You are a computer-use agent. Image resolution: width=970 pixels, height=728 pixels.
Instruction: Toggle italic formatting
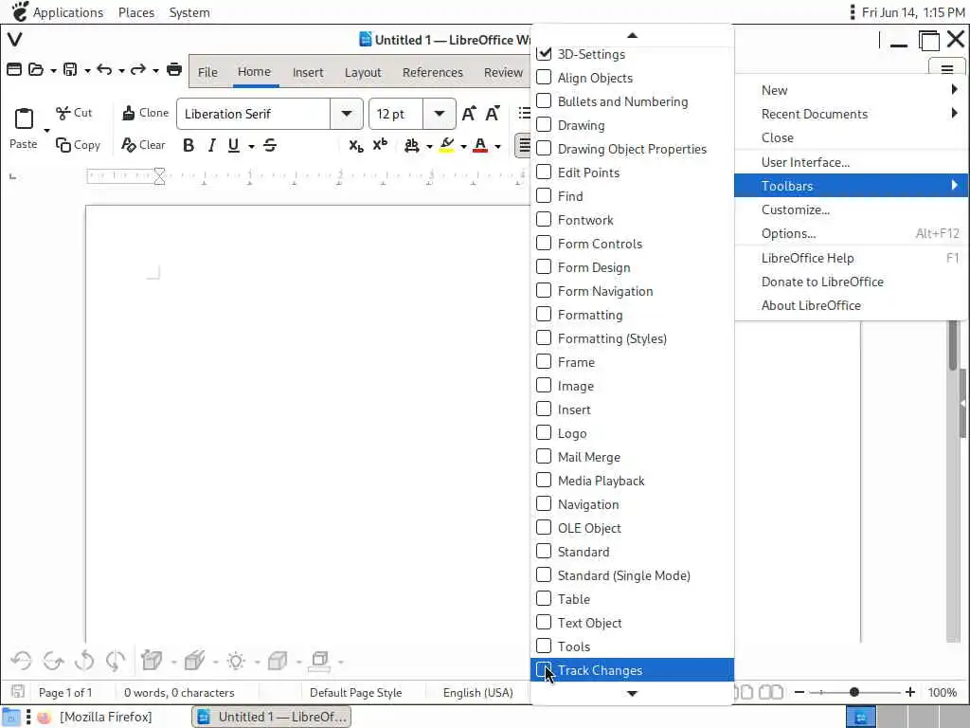coord(211,145)
